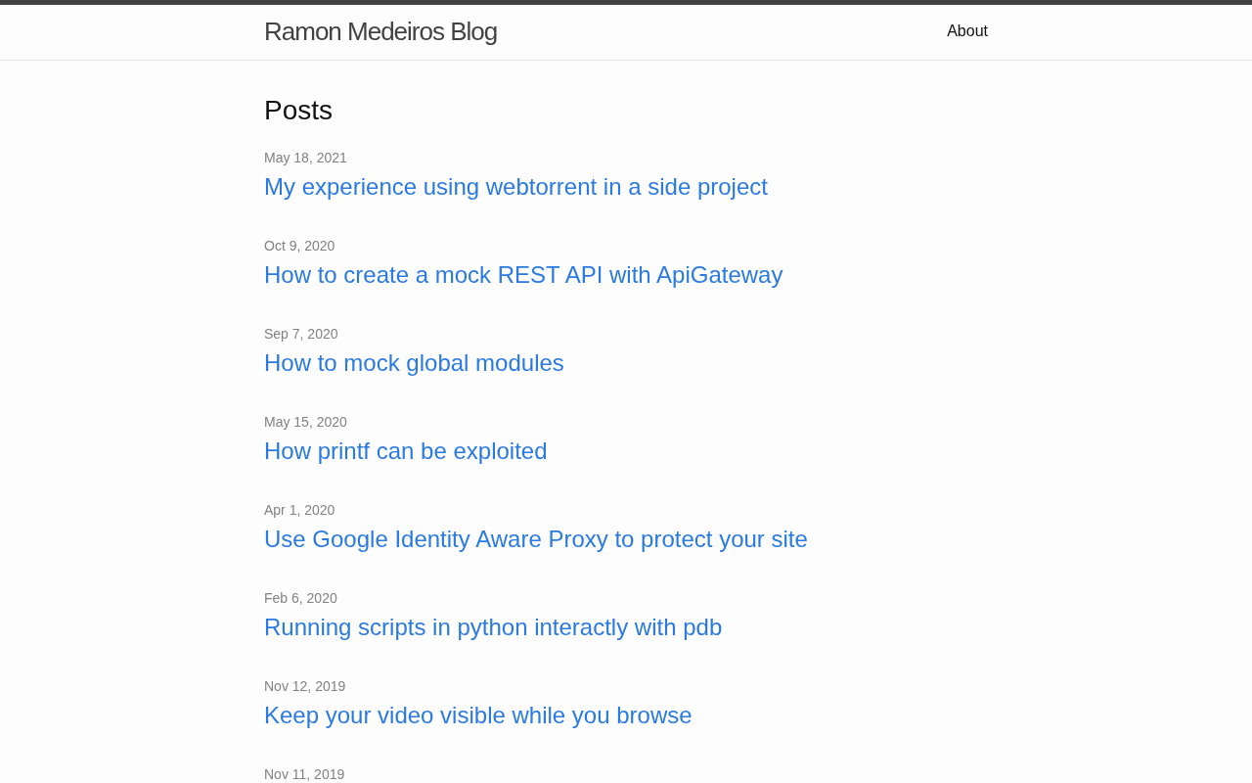Click the Posts heading
Screen dimensions: 1252x783
pos(298,111)
